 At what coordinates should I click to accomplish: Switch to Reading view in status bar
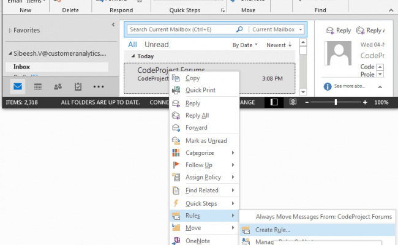[293, 102]
